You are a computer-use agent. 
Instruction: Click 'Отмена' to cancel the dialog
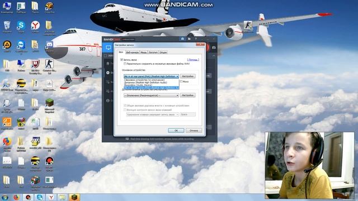click(x=194, y=130)
